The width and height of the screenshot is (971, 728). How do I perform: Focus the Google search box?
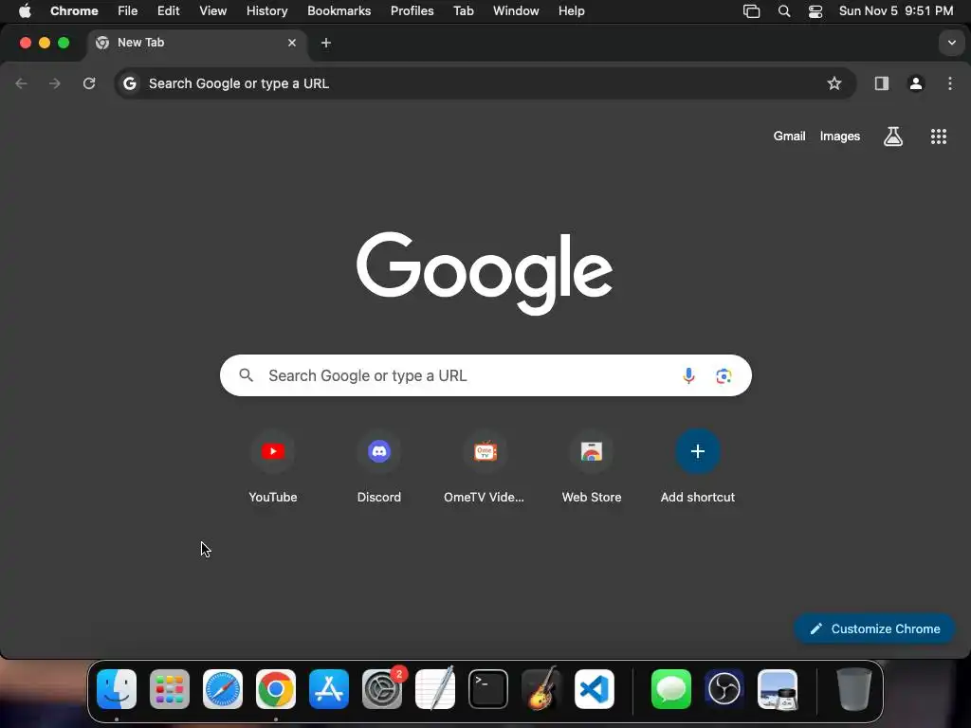[x=485, y=375]
